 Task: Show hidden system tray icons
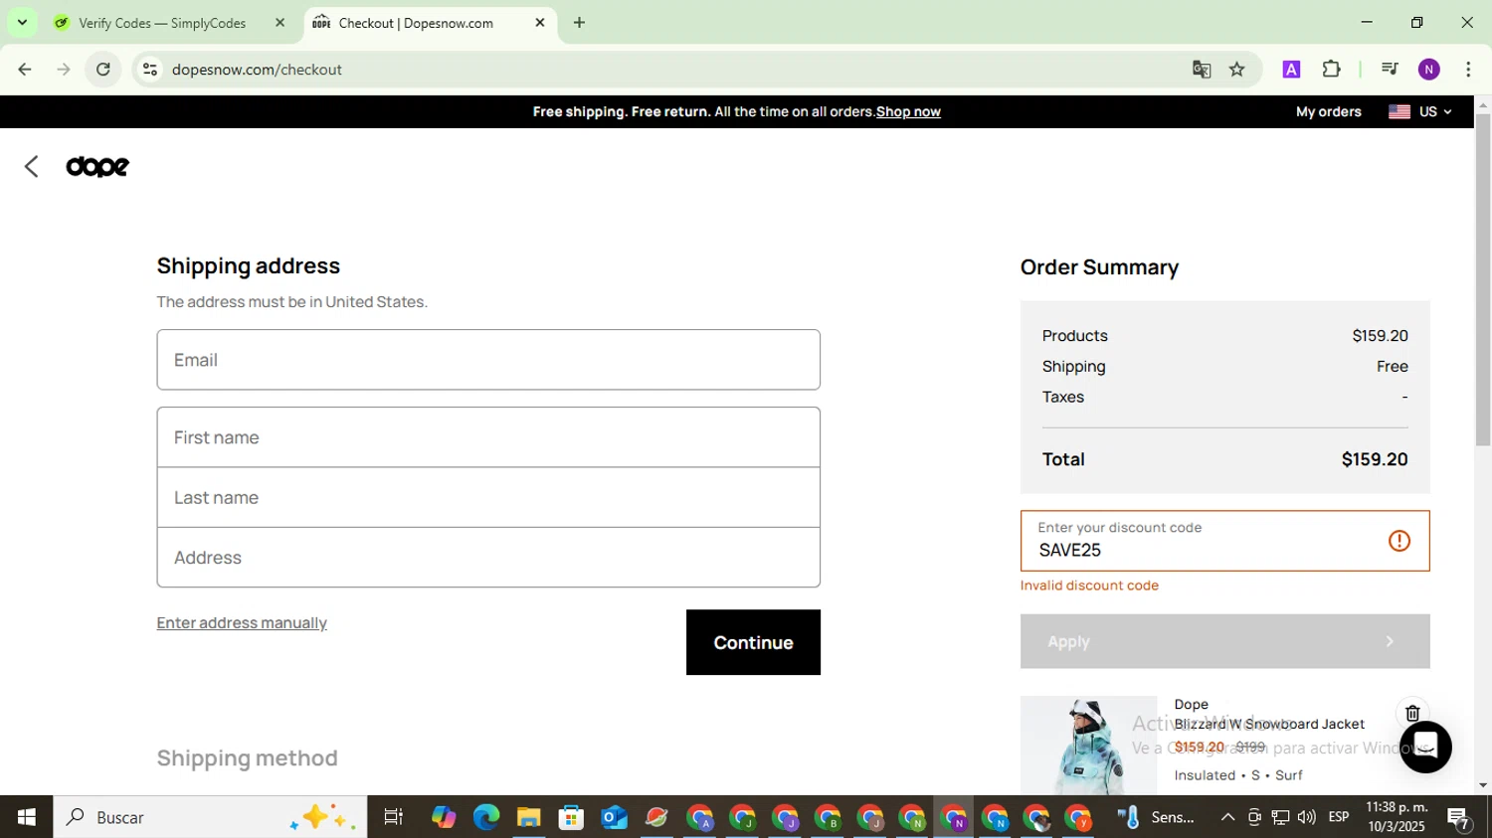point(1227,817)
